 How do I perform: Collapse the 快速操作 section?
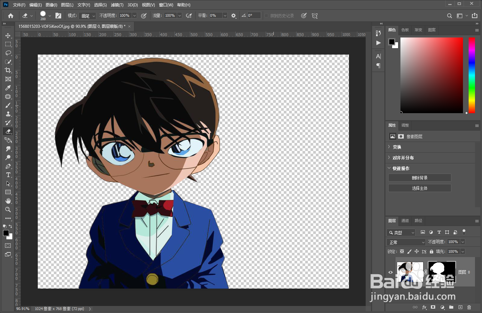point(389,168)
